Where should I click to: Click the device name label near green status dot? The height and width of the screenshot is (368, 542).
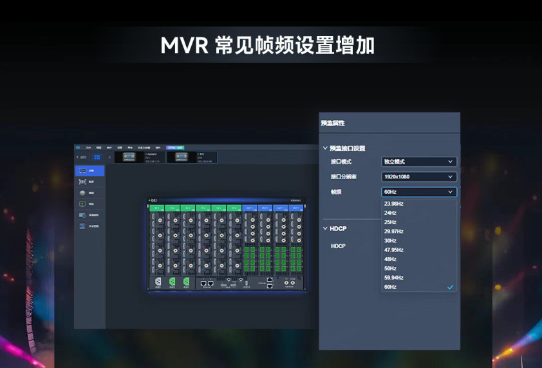click(x=154, y=200)
